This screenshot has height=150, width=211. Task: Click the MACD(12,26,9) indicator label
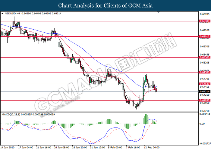(11, 115)
